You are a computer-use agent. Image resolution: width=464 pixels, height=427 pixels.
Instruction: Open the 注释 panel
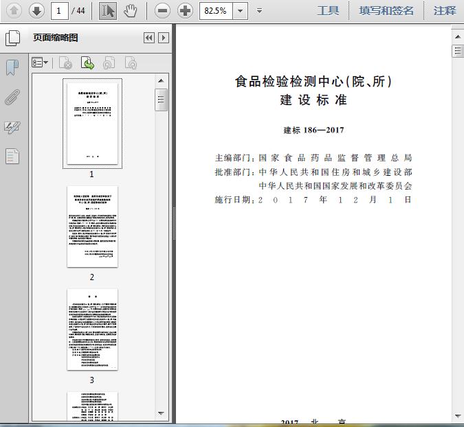click(445, 11)
